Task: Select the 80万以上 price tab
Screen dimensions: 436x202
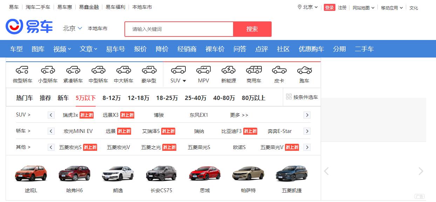Action: point(253,98)
